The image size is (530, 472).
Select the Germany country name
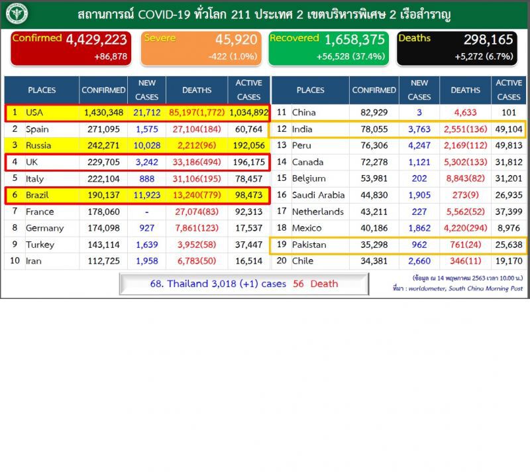click(x=44, y=228)
